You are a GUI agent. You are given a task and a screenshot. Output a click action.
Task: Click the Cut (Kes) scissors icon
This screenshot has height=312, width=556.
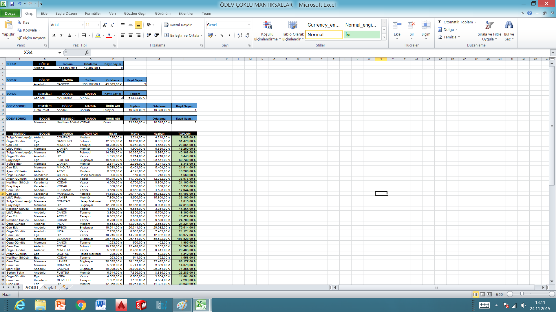coord(19,22)
